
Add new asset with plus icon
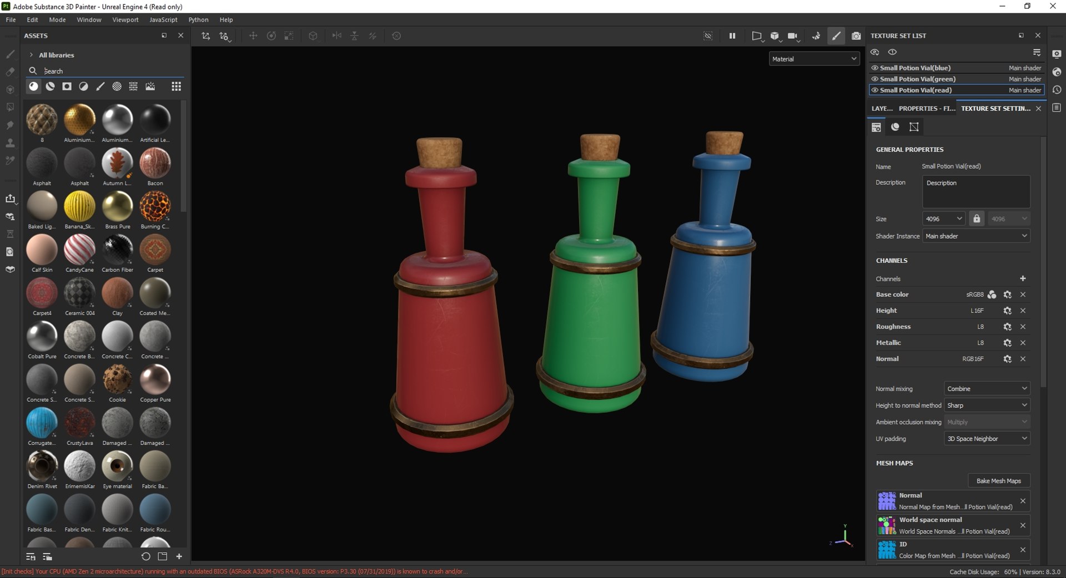[179, 556]
